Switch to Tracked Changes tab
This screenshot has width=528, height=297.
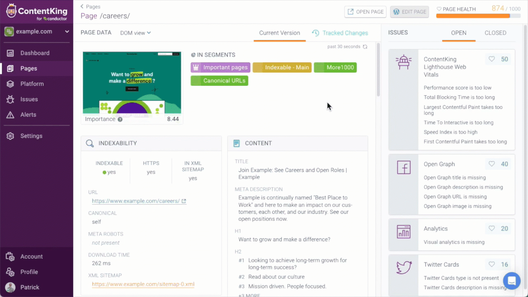click(340, 33)
